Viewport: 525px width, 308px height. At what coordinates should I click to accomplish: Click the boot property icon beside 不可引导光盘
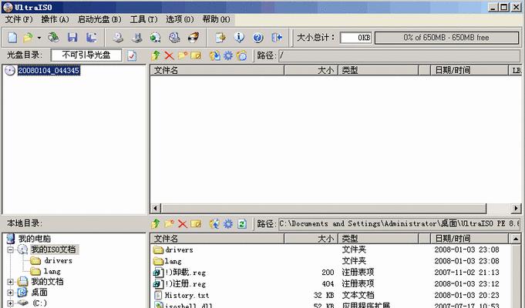[132, 55]
